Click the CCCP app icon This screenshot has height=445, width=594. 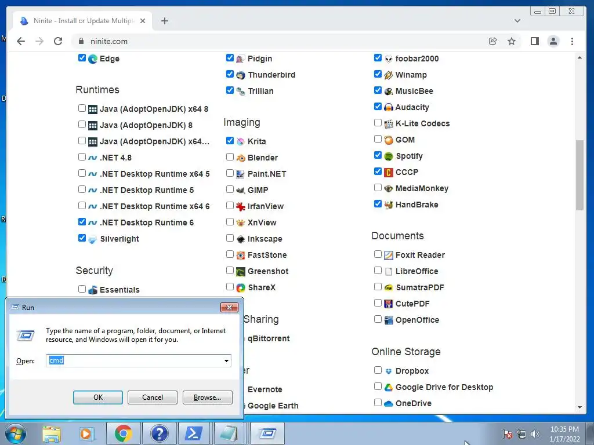(388, 173)
